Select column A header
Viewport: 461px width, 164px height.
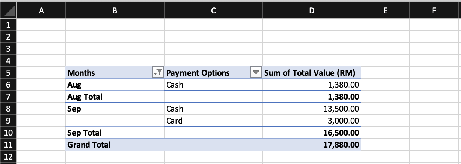pos(41,11)
